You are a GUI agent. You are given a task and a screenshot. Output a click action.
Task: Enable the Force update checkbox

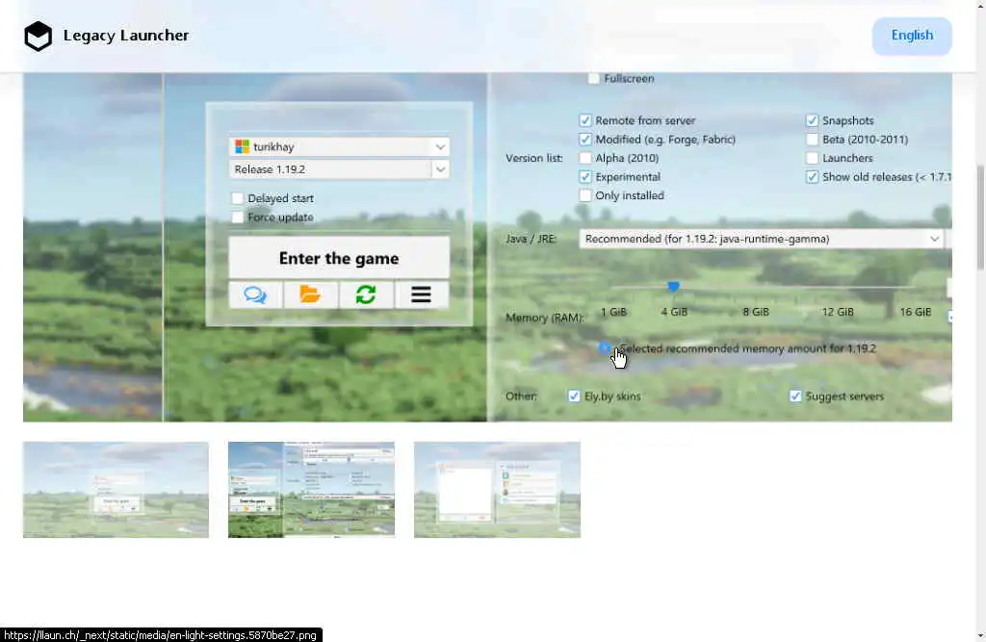coord(237,217)
